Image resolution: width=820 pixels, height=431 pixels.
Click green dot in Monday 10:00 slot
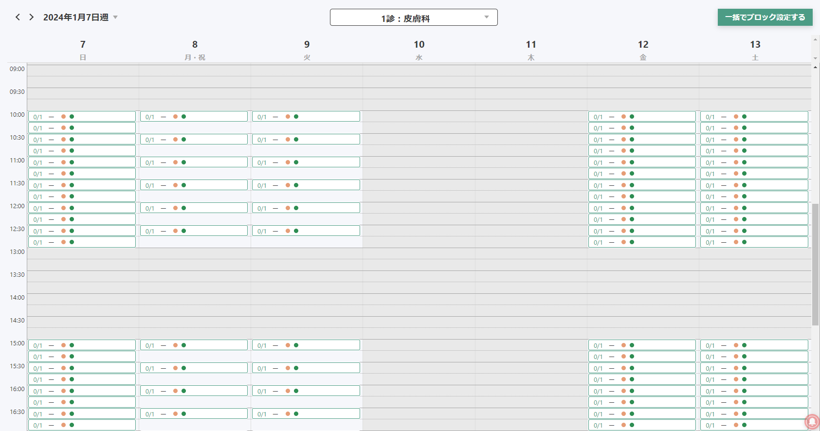pyautogui.click(x=183, y=116)
